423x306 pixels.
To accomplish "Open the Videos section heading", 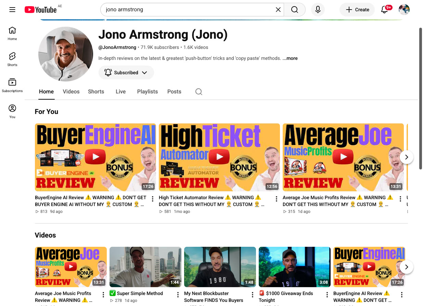I will (x=45, y=235).
